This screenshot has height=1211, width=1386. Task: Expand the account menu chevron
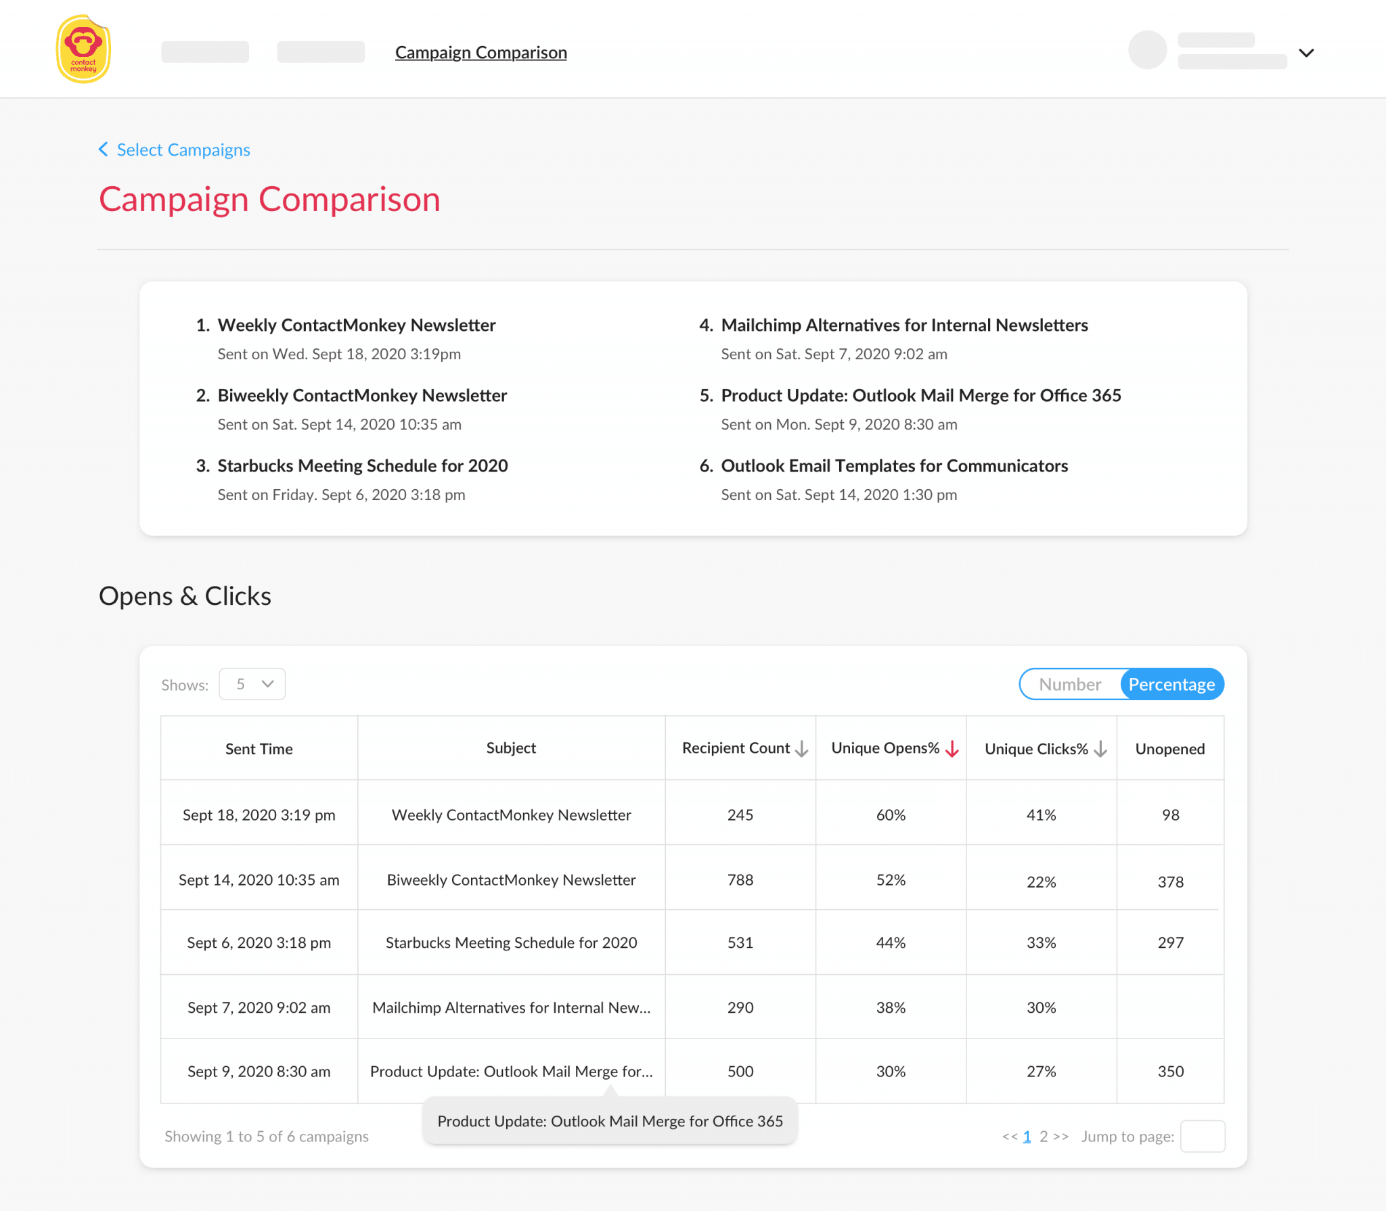pos(1305,53)
